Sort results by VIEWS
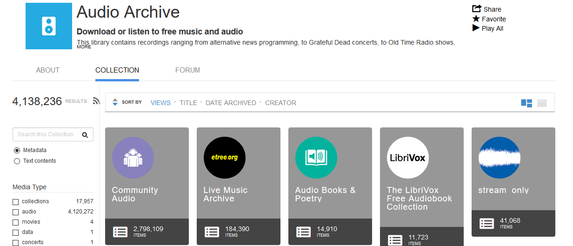This screenshot has width=573, height=246. [160, 103]
